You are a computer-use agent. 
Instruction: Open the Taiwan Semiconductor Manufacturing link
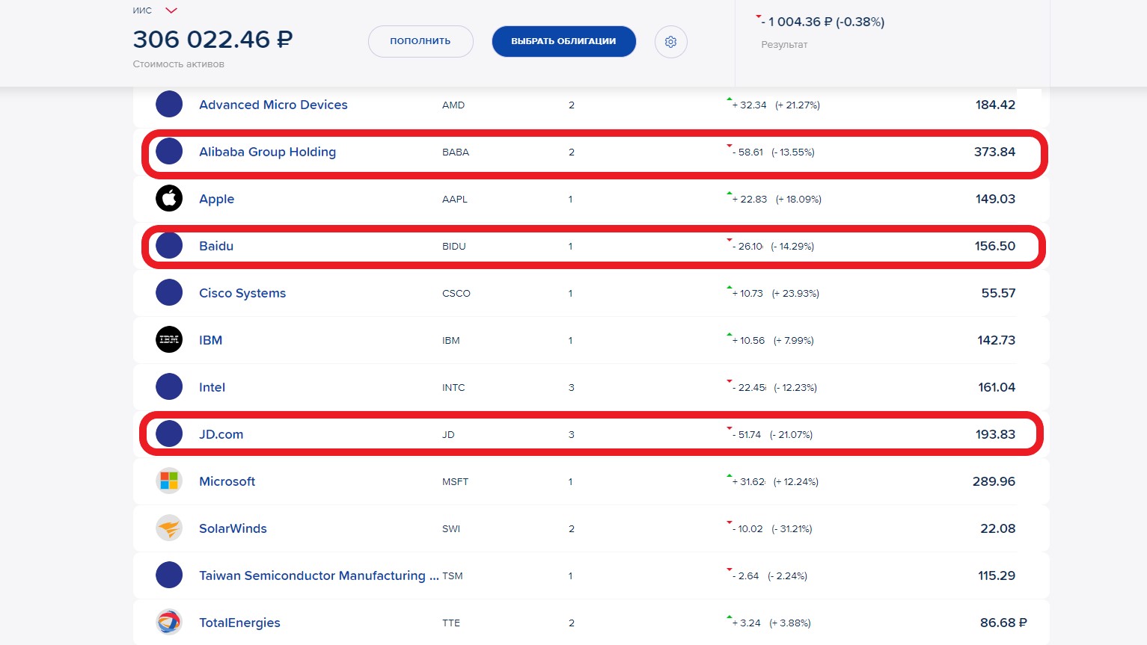(x=319, y=575)
